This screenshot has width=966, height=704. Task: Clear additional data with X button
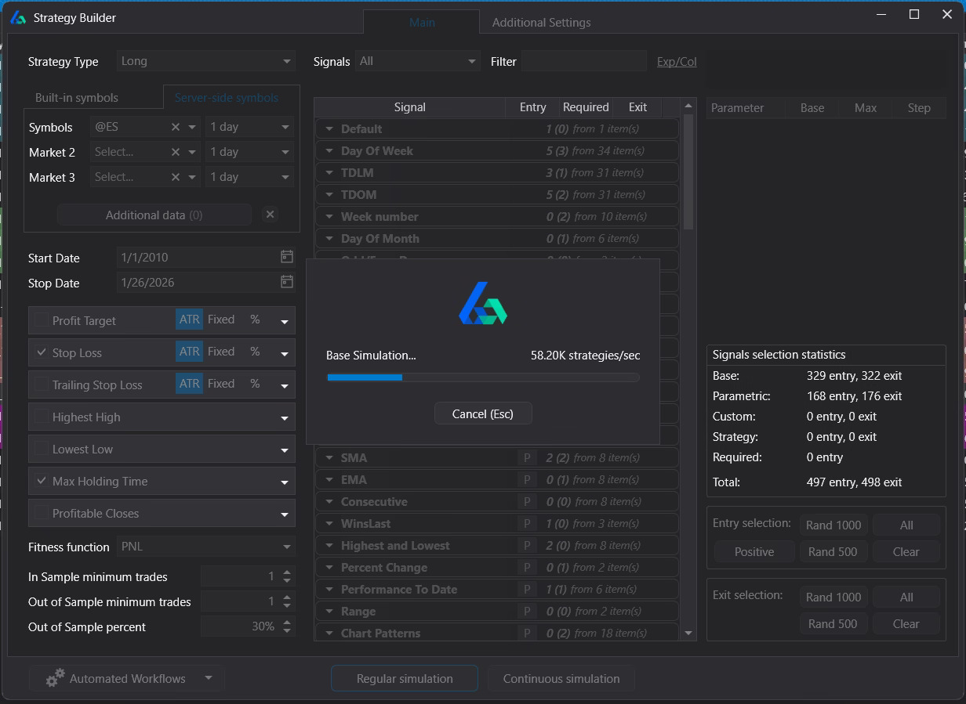point(270,215)
